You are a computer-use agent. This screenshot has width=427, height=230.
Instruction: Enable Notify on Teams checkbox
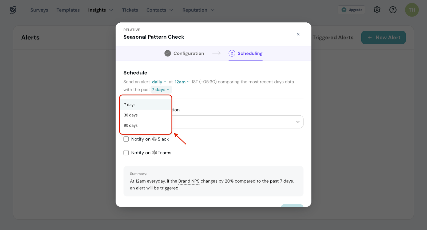tap(126, 153)
